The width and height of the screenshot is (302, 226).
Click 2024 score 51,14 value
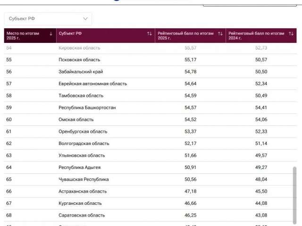coord(261,144)
